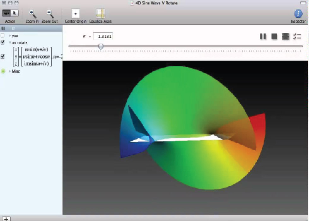The image size is (309, 221).
Task: Click the film-strip create animation icon
Action: point(285,36)
